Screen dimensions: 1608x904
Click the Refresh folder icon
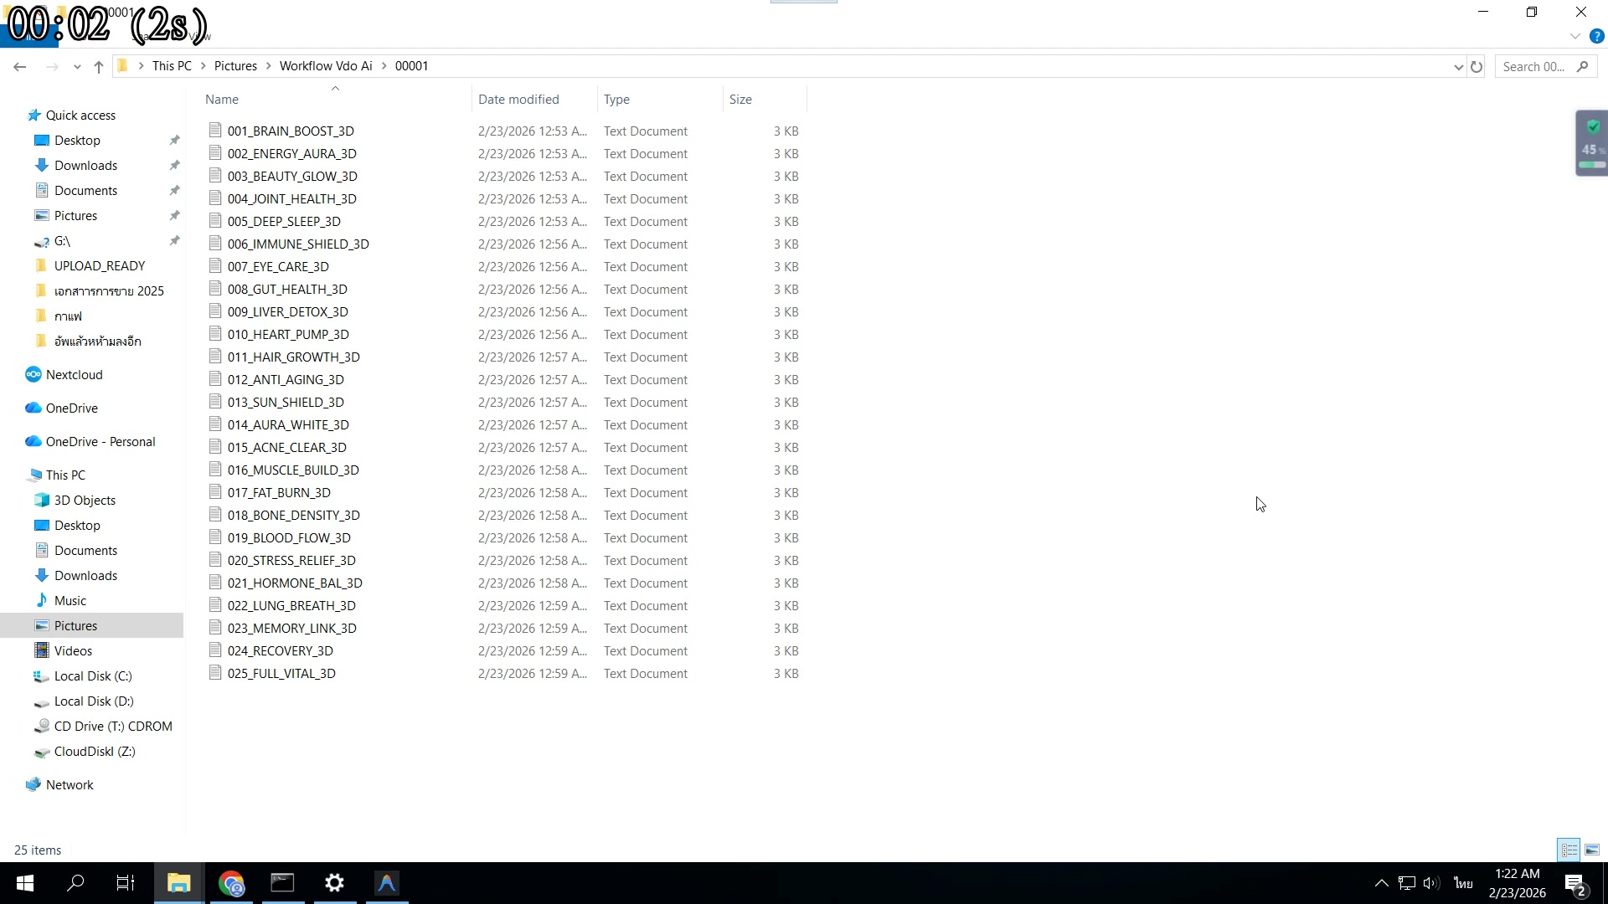1477,67
